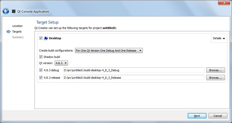The image size is (232, 123).
Task: Browse for the release build directory
Action: click(215, 77)
